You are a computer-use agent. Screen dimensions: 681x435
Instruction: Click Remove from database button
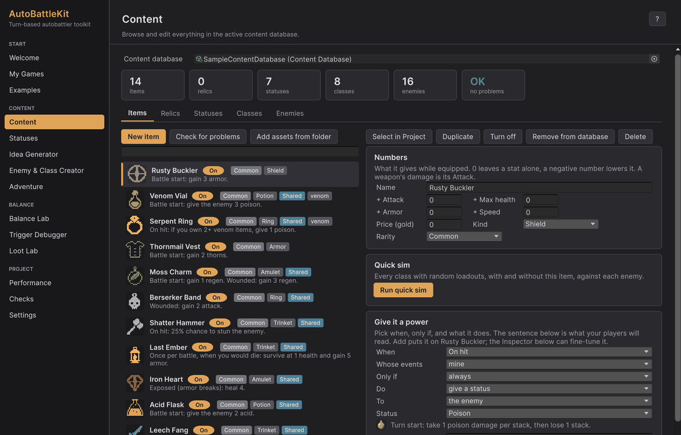[x=570, y=136]
